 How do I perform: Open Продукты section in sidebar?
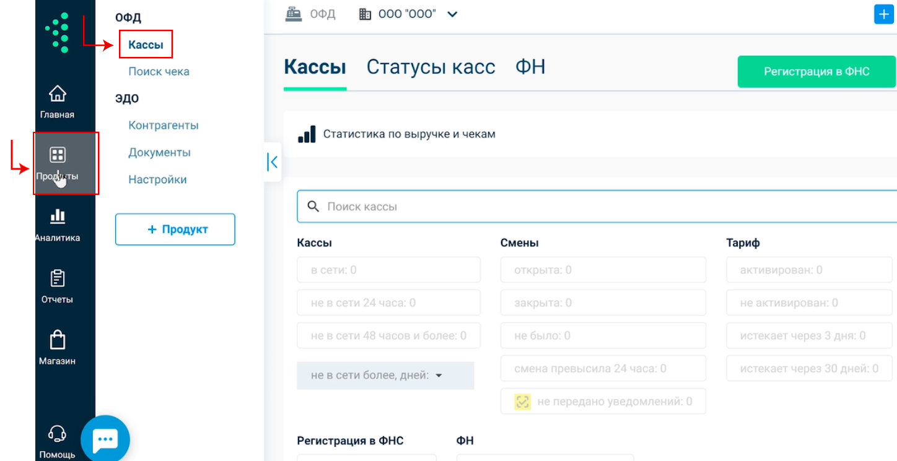pos(58,156)
